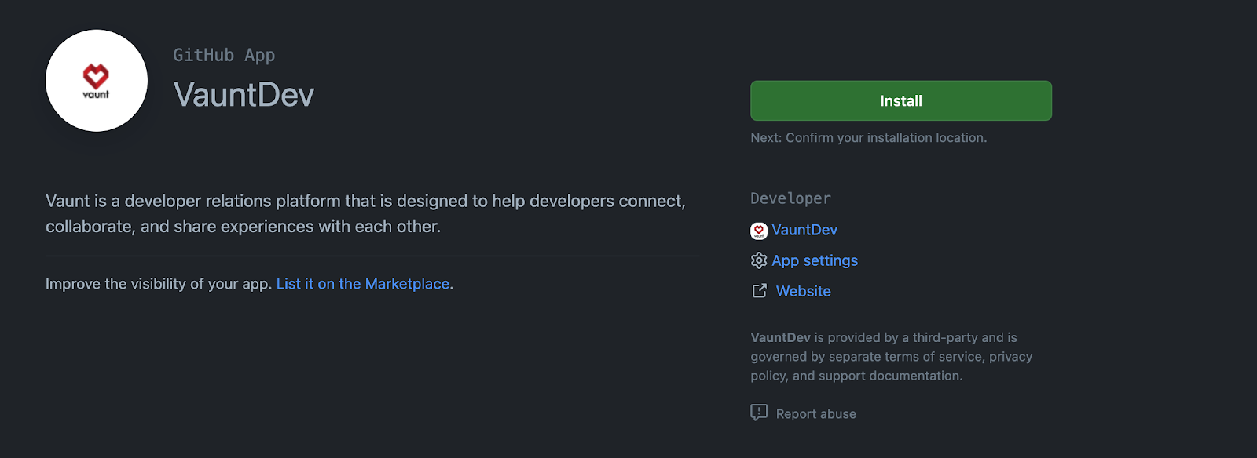The height and width of the screenshot is (458, 1257).
Task: Open the large Vaunt logo avatar
Action: point(97,81)
